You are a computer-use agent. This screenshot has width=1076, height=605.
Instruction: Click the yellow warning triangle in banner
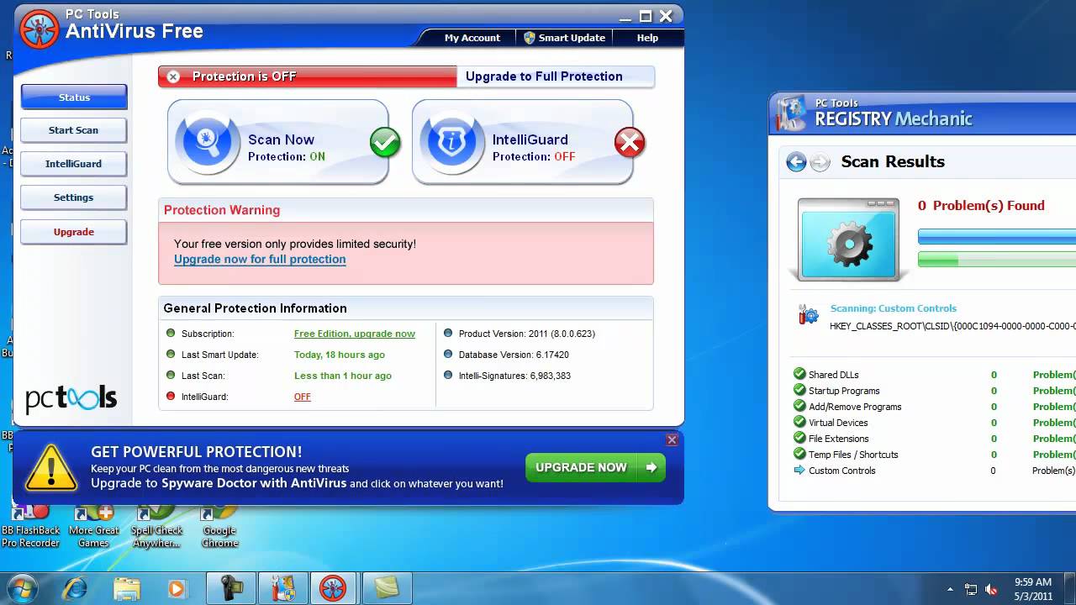(x=51, y=467)
